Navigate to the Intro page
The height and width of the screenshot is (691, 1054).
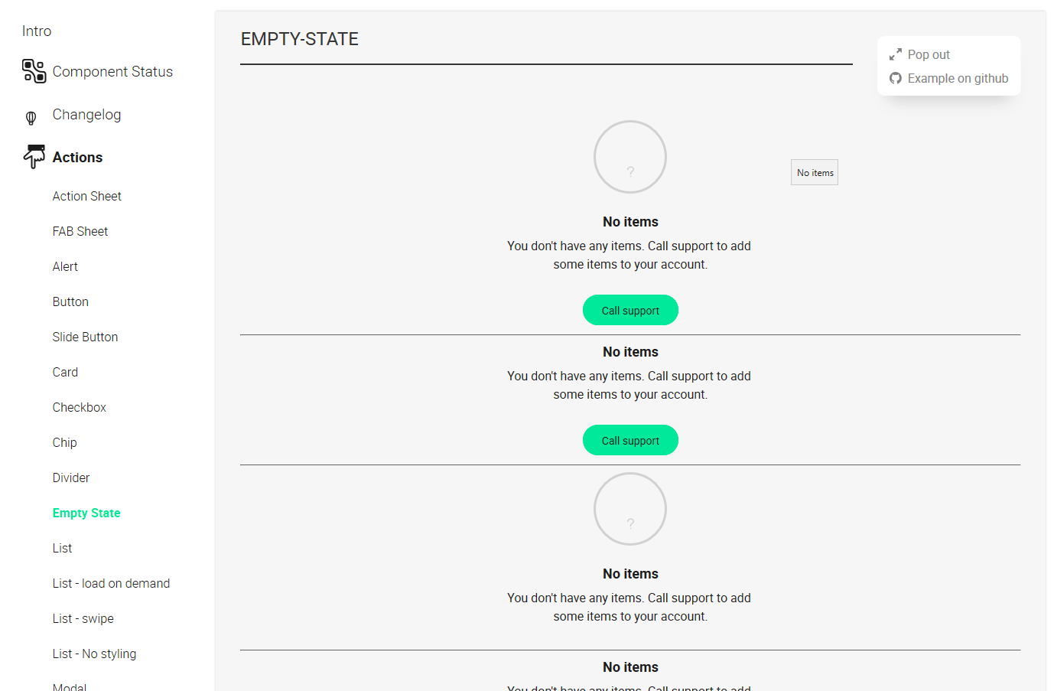(36, 31)
